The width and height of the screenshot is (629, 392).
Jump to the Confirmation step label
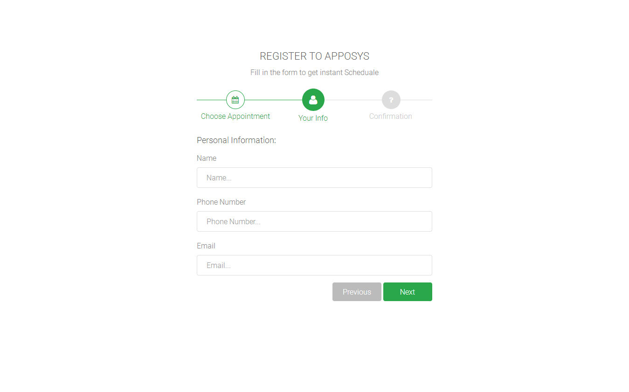pyautogui.click(x=391, y=117)
